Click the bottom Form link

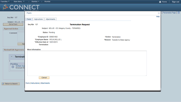(27, 83)
